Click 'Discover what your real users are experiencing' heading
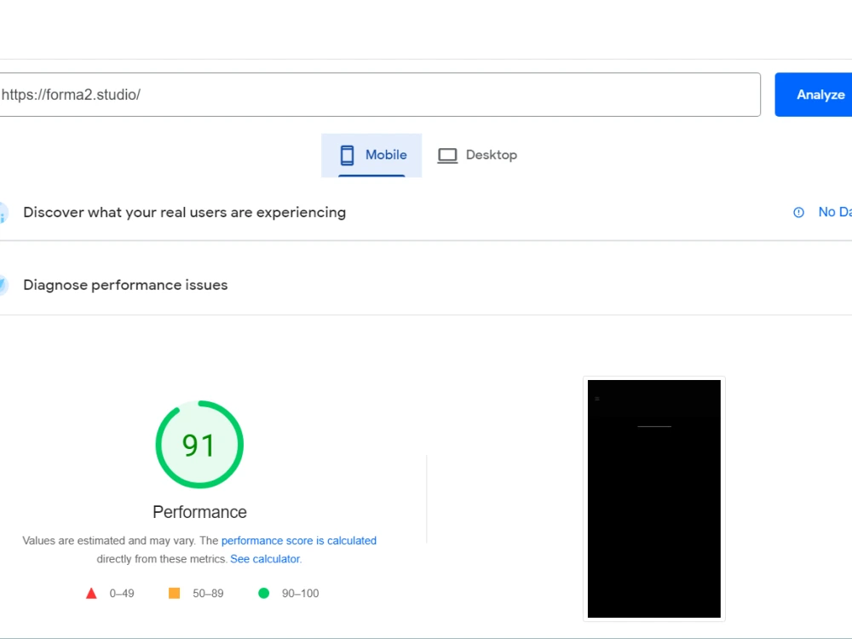Viewport: 852px width, 639px height. (184, 212)
